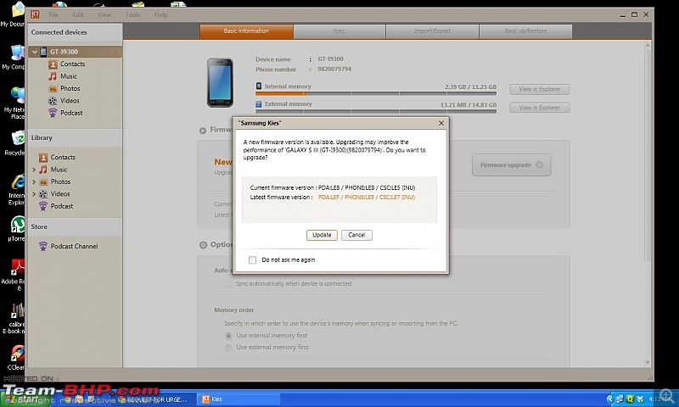The height and width of the screenshot is (407, 679).
Task: Open the Help menu
Action: click(161, 14)
